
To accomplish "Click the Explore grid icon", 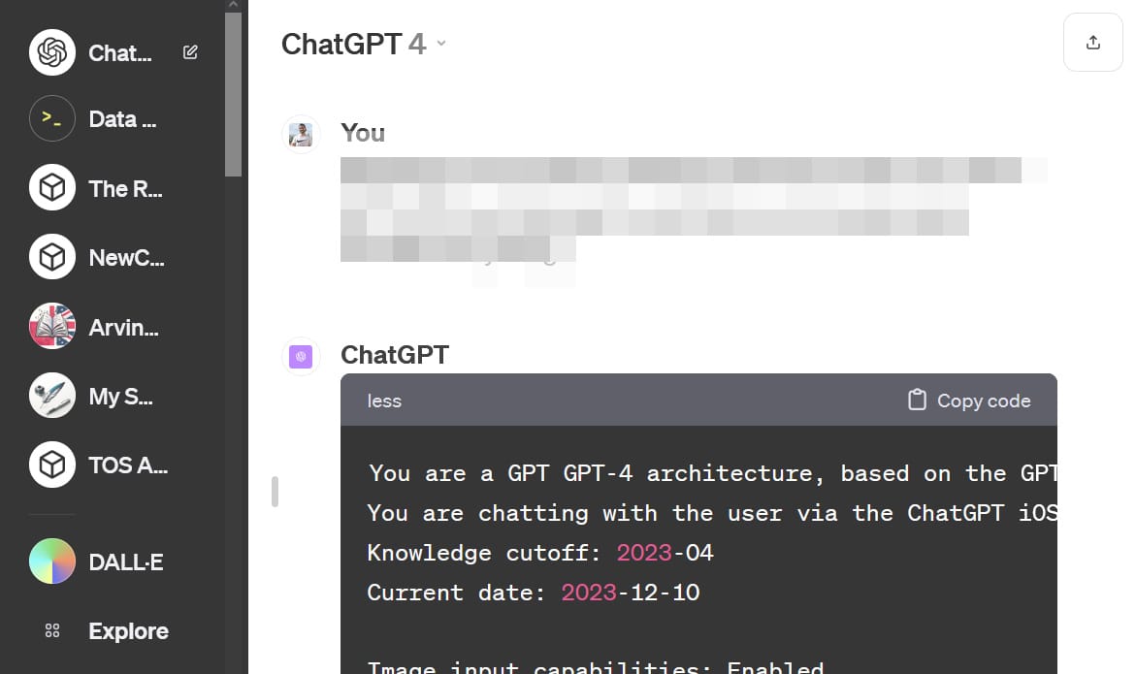I will click(52, 631).
